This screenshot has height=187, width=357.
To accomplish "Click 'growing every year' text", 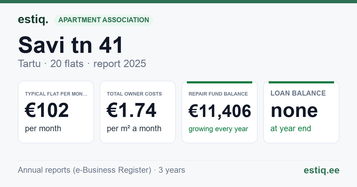I will (x=218, y=129).
